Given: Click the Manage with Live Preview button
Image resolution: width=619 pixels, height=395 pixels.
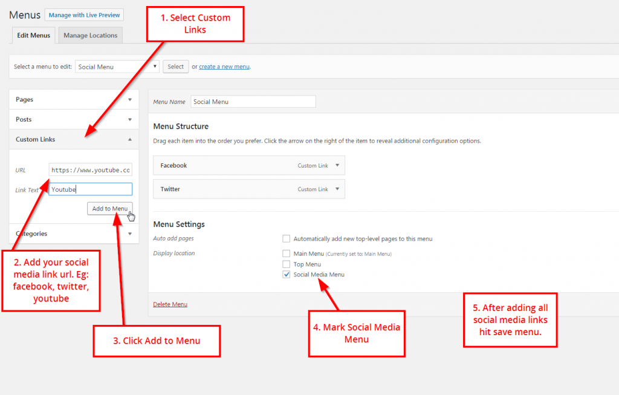Looking at the screenshot, I should pos(83,15).
